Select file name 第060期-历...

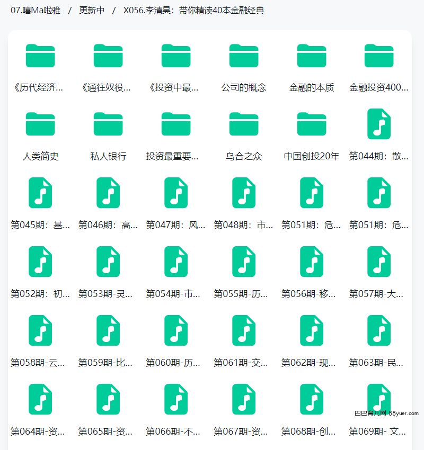tap(173, 363)
